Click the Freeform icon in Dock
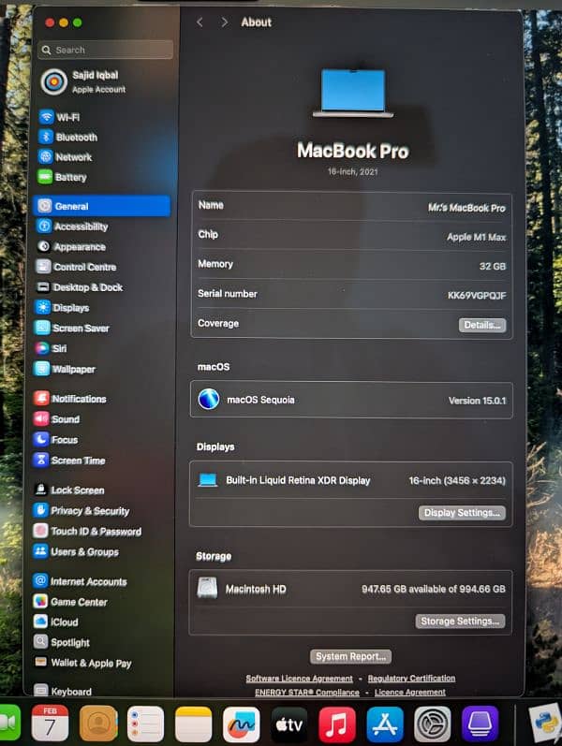The height and width of the screenshot is (746, 562). pyautogui.click(x=242, y=724)
